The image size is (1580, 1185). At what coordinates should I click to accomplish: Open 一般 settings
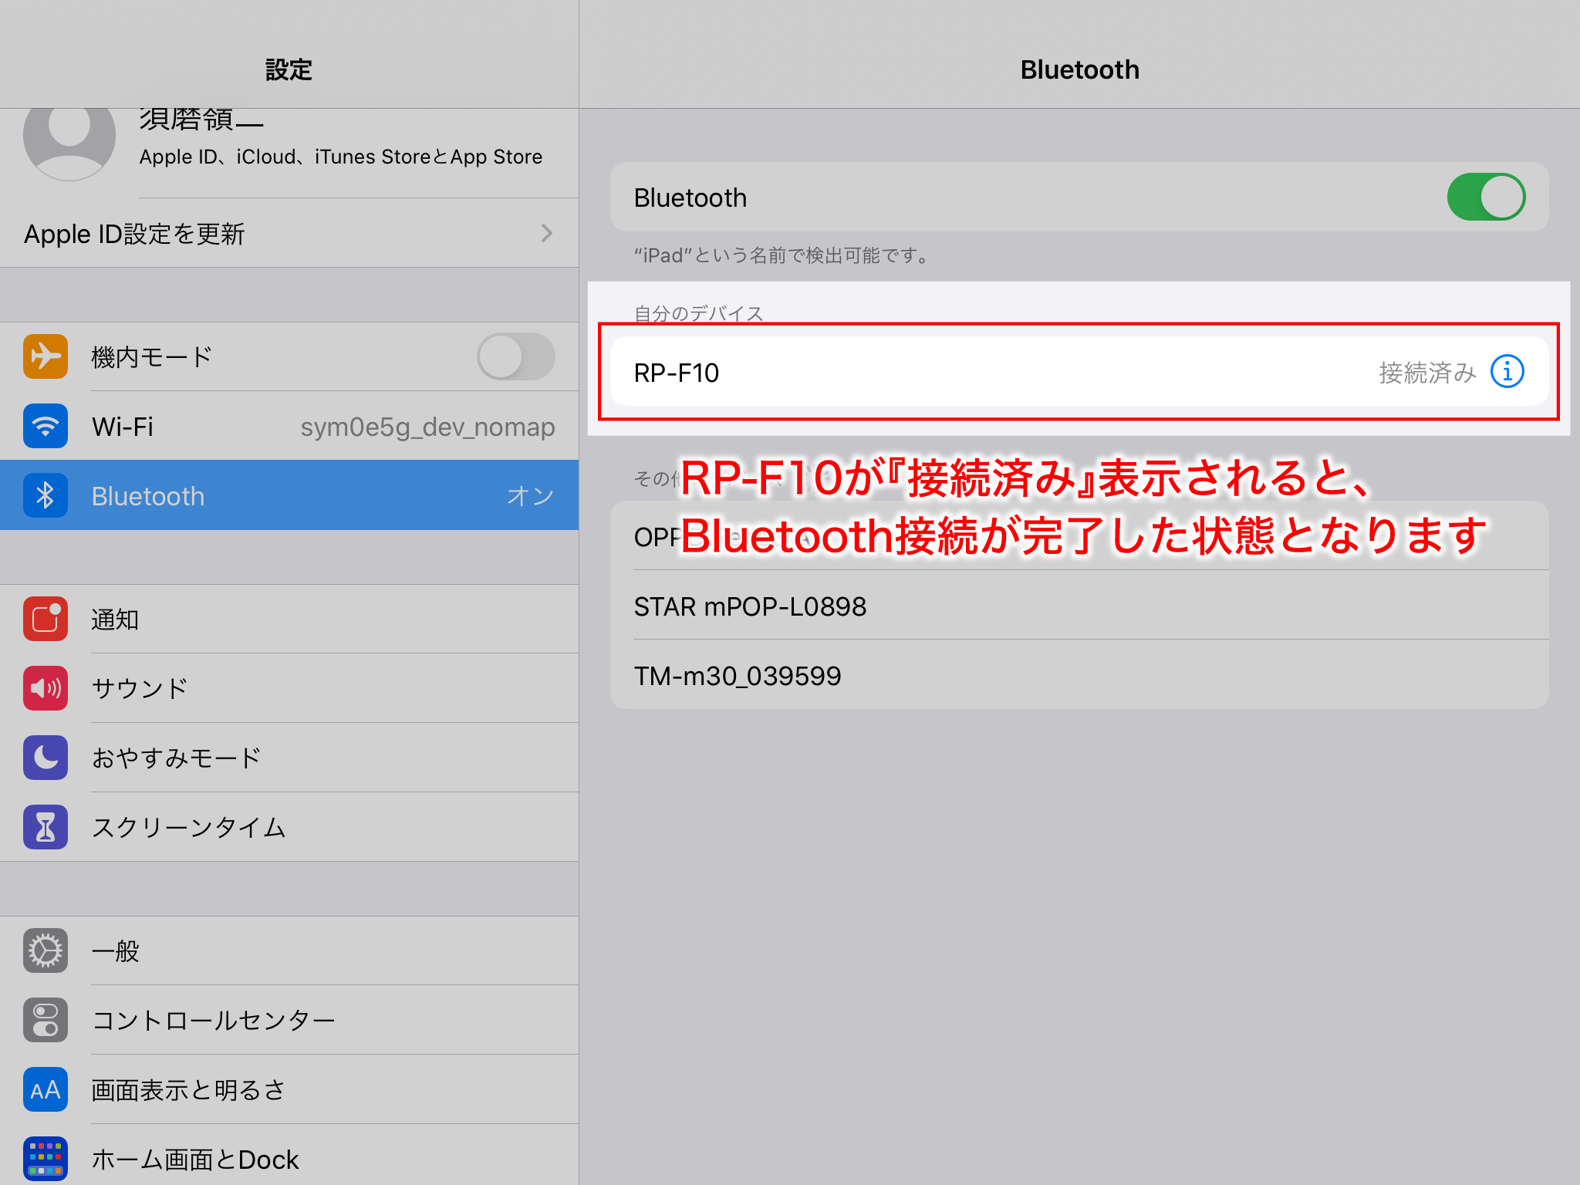(289, 950)
